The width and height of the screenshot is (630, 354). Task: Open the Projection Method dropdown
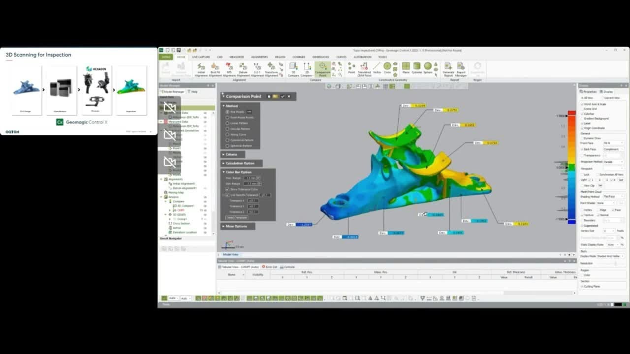613,162
